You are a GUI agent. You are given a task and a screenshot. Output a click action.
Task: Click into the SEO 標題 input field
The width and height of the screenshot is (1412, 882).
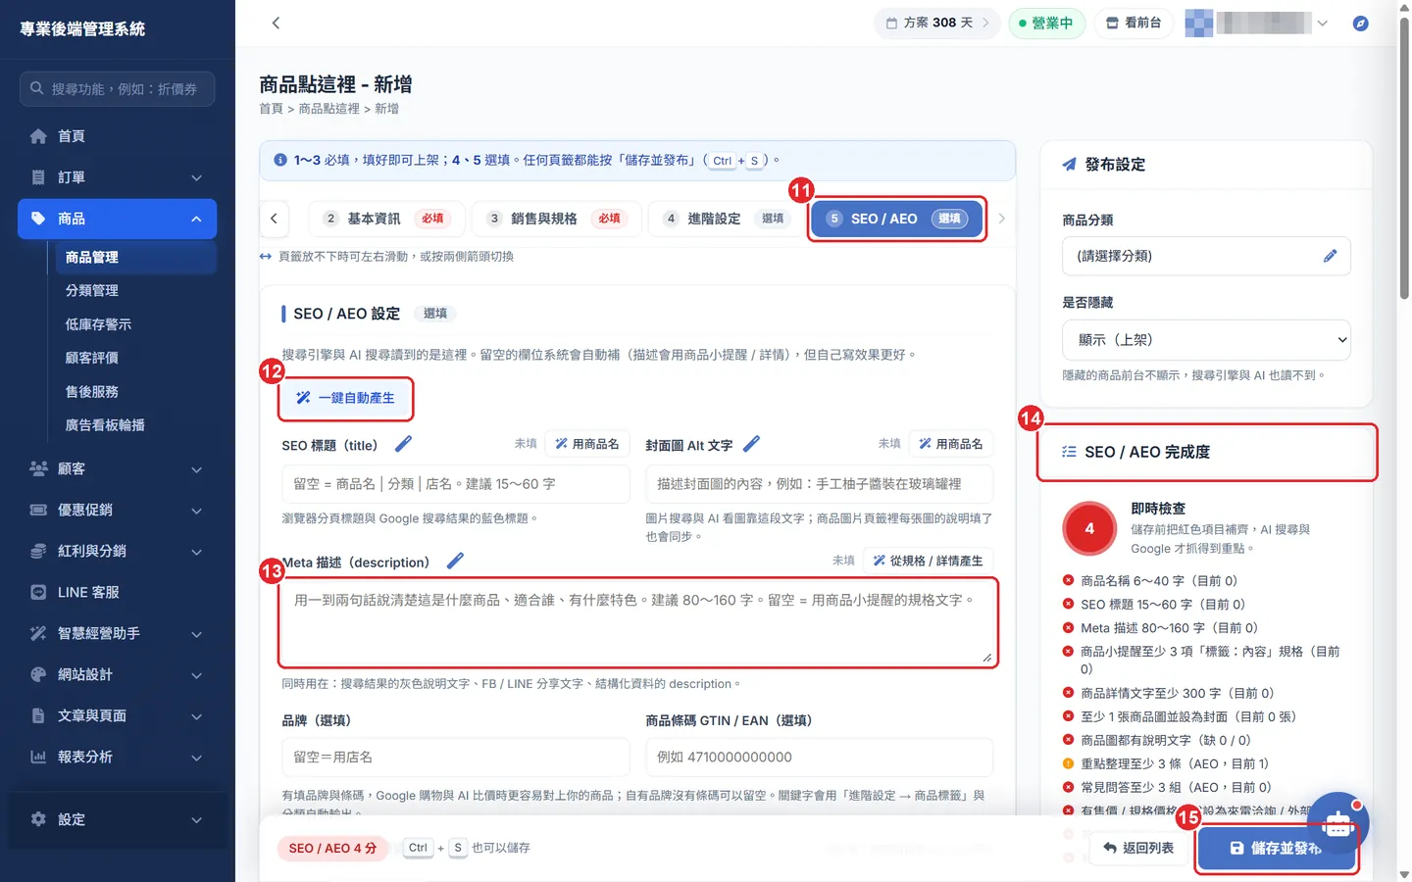pos(455,484)
